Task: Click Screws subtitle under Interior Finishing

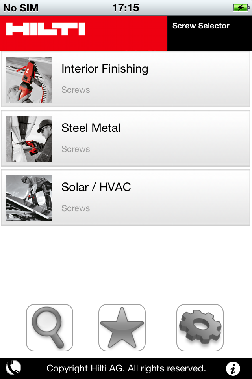Action: (x=76, y=90)
